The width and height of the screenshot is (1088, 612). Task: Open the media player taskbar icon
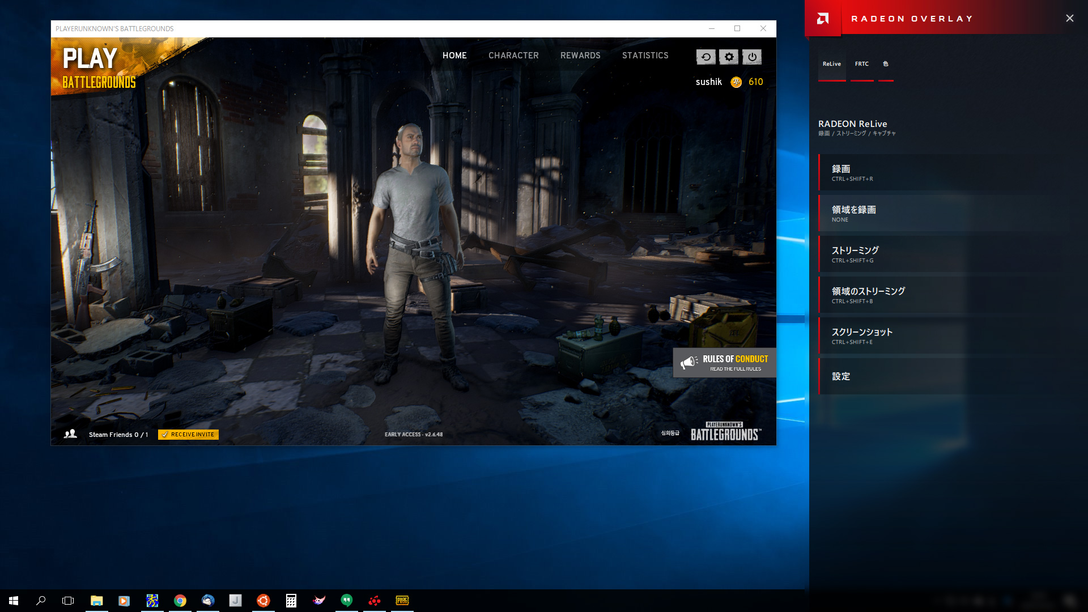tap(124, 601)
